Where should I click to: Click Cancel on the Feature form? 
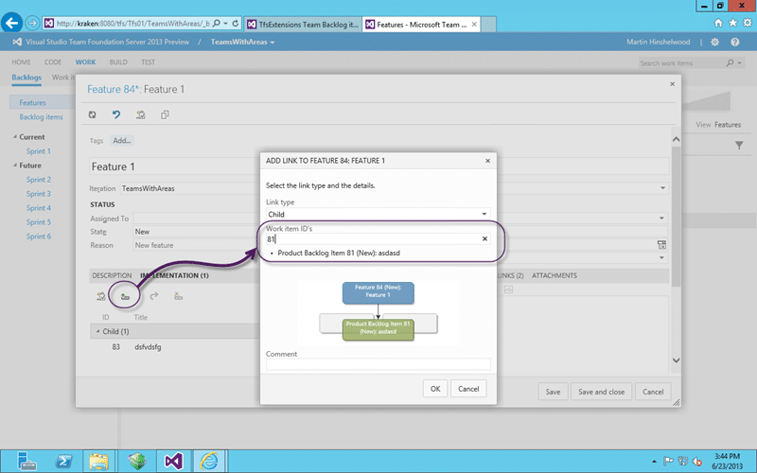[653, 392]
